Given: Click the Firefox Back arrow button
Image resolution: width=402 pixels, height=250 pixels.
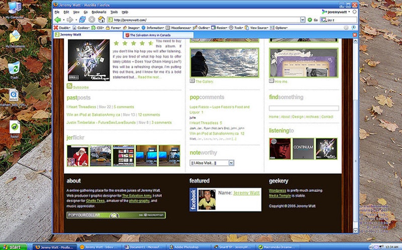Looking at the screenshot, I should point(59,20).
